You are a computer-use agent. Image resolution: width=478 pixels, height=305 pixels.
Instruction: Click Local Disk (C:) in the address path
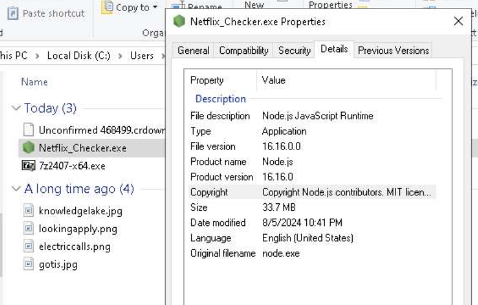[x=79, y=56]
